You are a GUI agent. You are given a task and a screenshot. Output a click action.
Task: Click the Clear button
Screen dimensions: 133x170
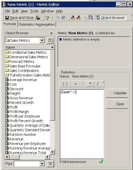pos(117,104)
